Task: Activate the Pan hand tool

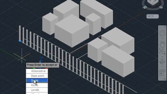Action: (162, 44)
